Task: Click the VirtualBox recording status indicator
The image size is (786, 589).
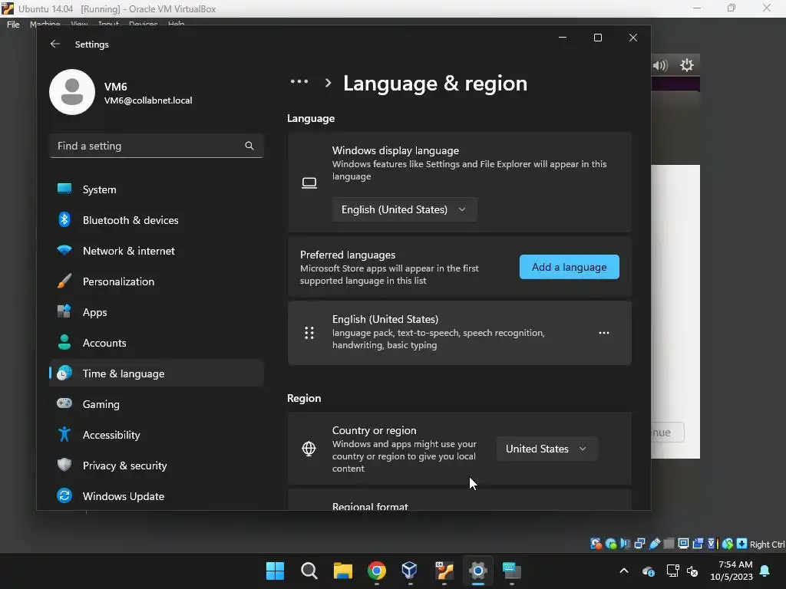Action: 698,544
